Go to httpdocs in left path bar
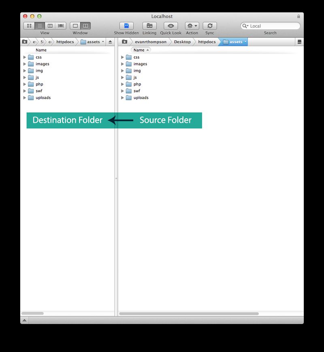 (65, 42)
